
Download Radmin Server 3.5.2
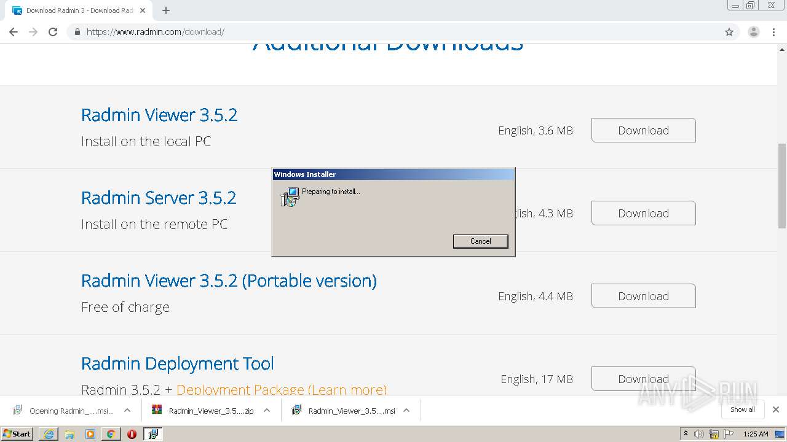[x=643, y=213]
